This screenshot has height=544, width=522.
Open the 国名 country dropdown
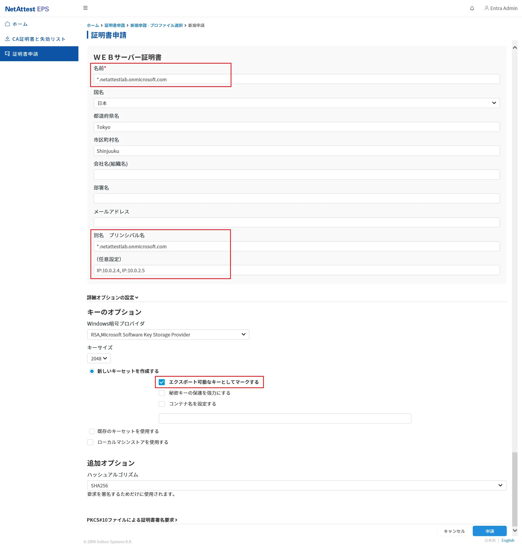(x=297, y=103)
